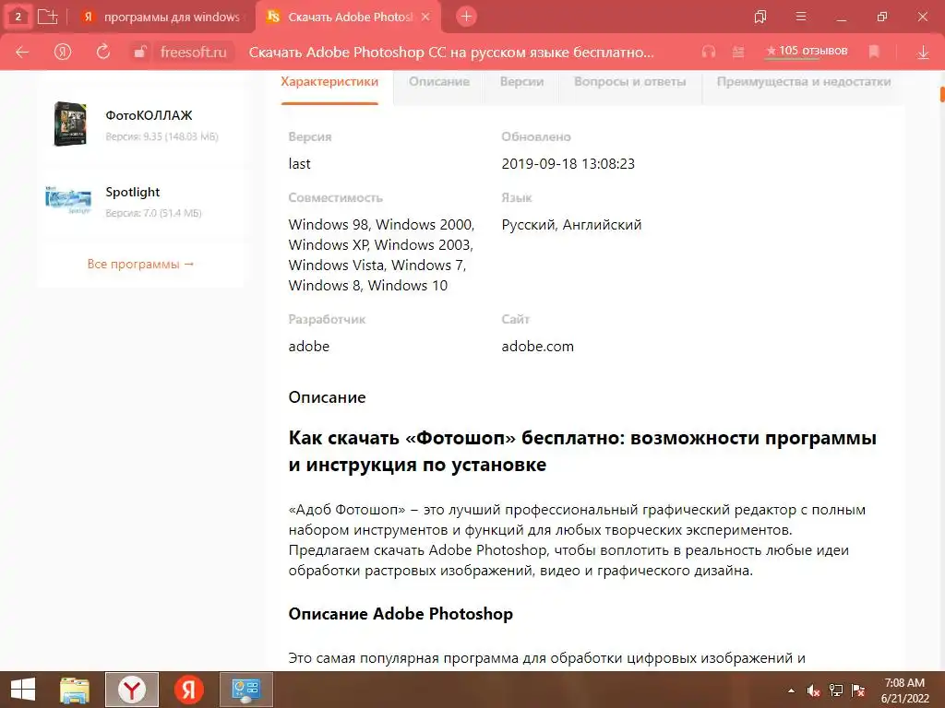This screenshot has width=945, height=708.
Task: Click the ФотоКОЛЛАЖ program thumbnail
Action: tap(70, 124)
